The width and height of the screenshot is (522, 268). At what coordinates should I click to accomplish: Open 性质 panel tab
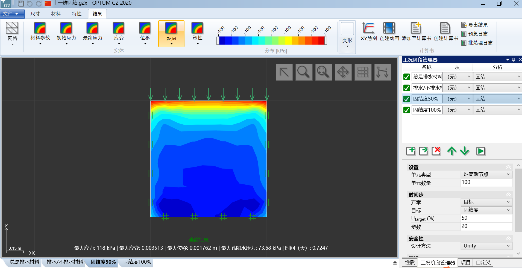click(x=410, y=263)
